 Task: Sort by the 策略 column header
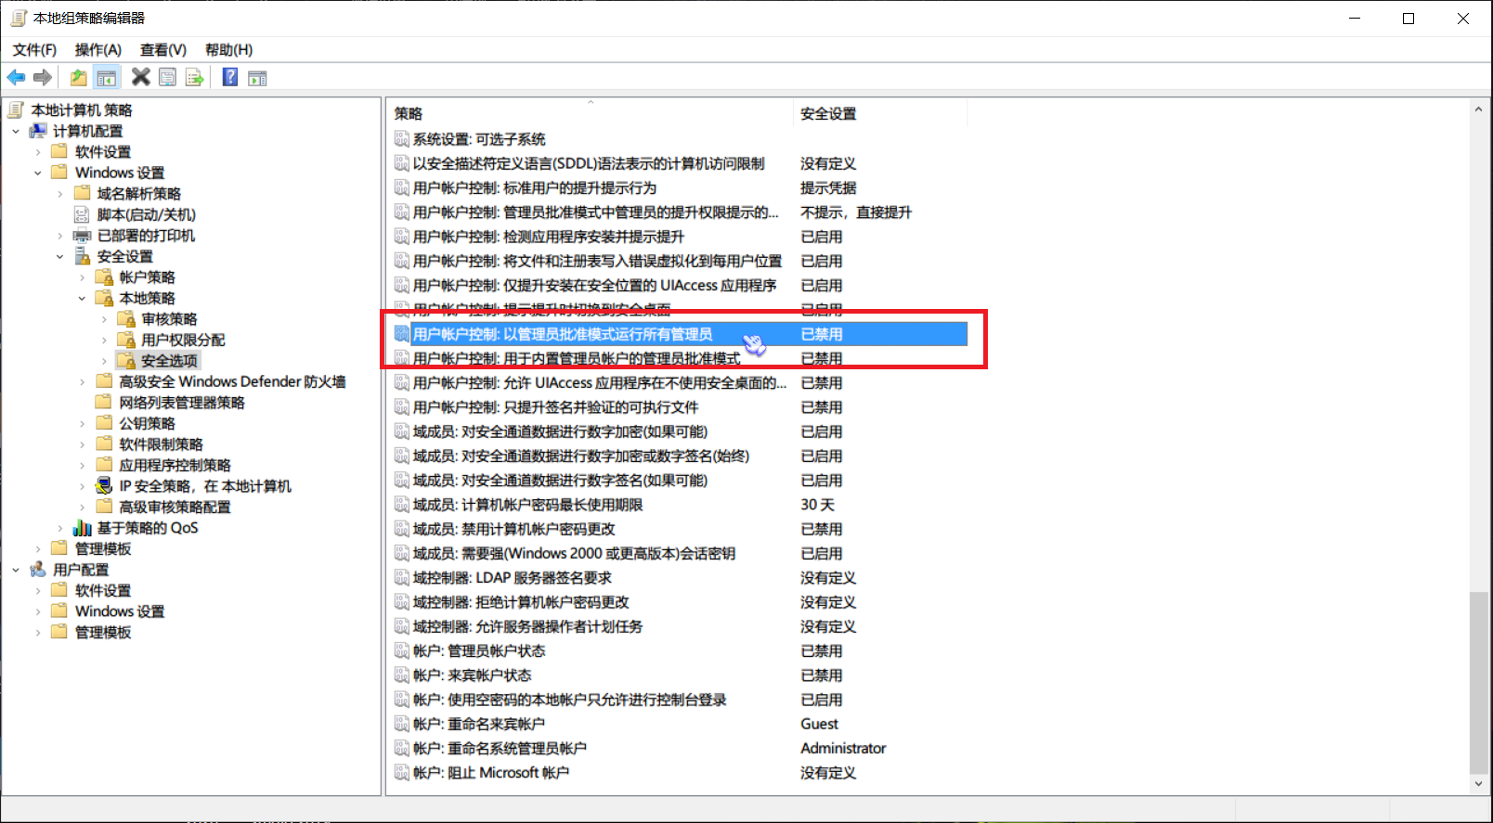pos(591,113)
